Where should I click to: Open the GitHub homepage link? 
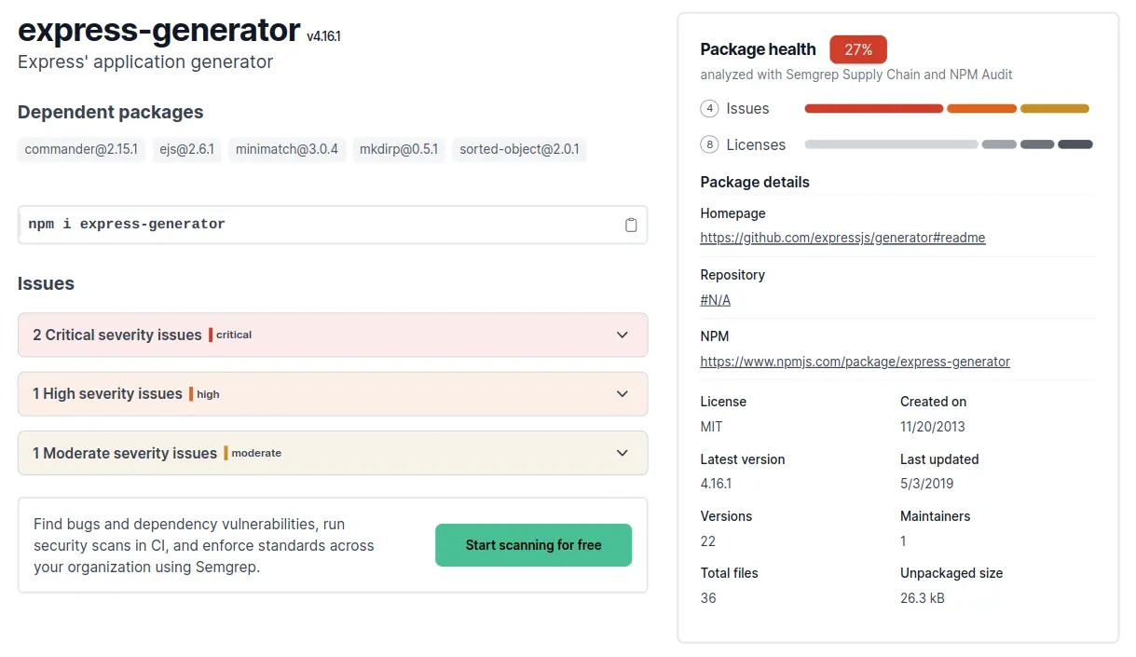842,238
